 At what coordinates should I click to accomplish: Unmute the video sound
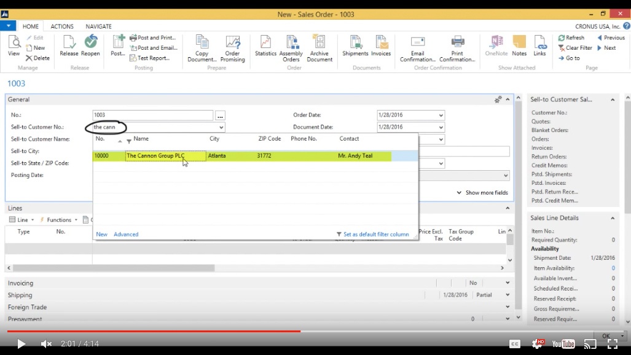46,344
